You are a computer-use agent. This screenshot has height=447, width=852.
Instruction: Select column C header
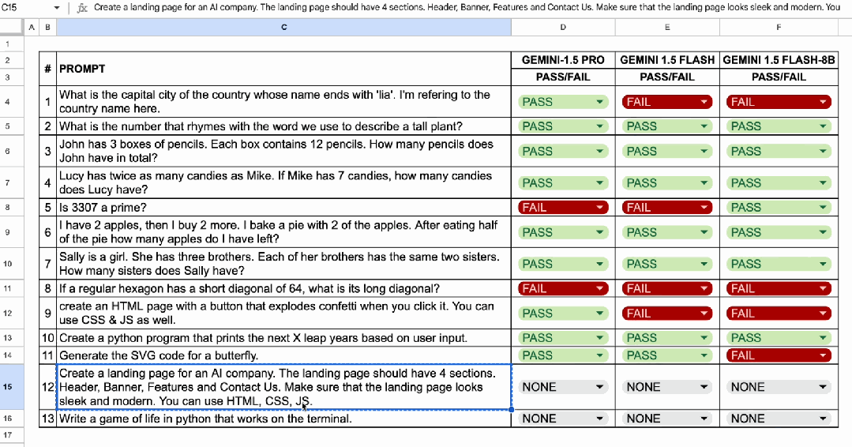[x=283, y=27]
